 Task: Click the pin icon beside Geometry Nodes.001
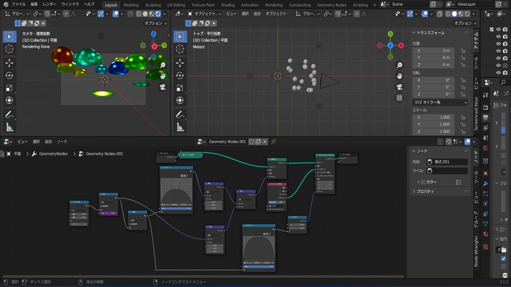tap(273, 142)
